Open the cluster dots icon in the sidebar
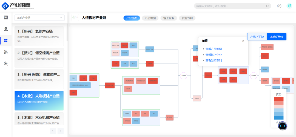Image resolution: width=296 pixels, height=137 pixels. click(6, 52)
